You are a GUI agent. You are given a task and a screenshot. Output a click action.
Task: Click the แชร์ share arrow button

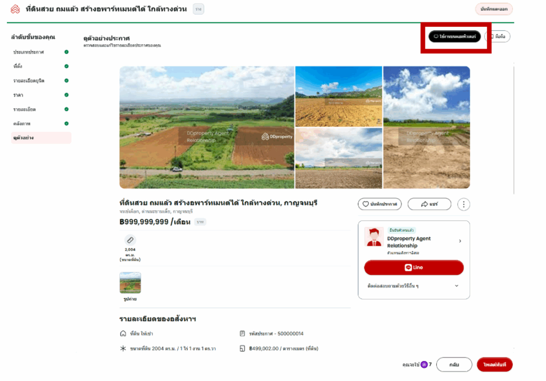coord(429,204)
